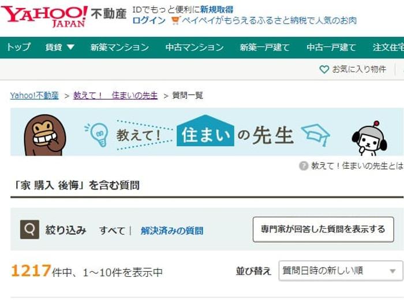This screenshot has width=404, height=300.
Task: Open the 注文住宅 navigation tab
Action: click(x=388, y=47)
